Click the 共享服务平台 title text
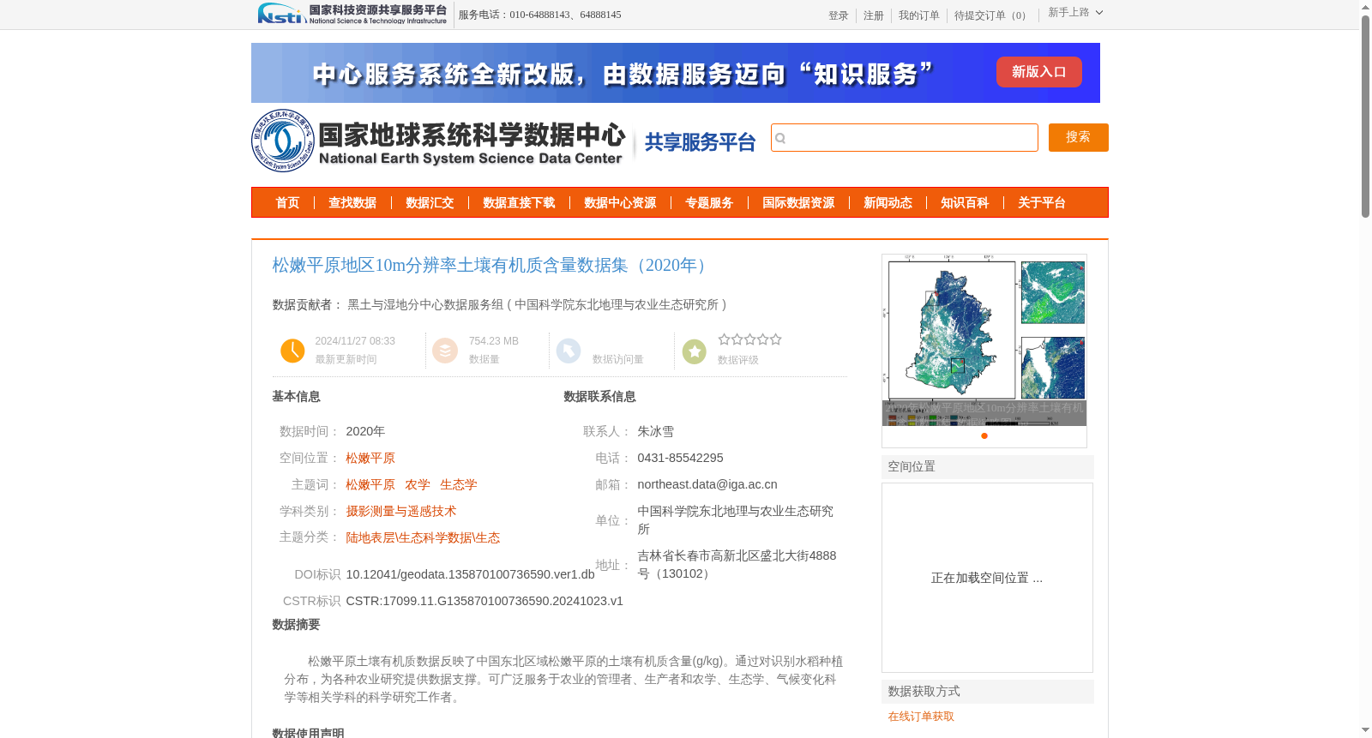 tap(701, 142)
